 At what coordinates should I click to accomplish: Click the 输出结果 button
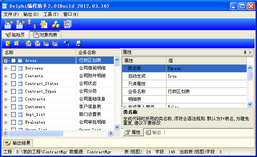point(18,143)
